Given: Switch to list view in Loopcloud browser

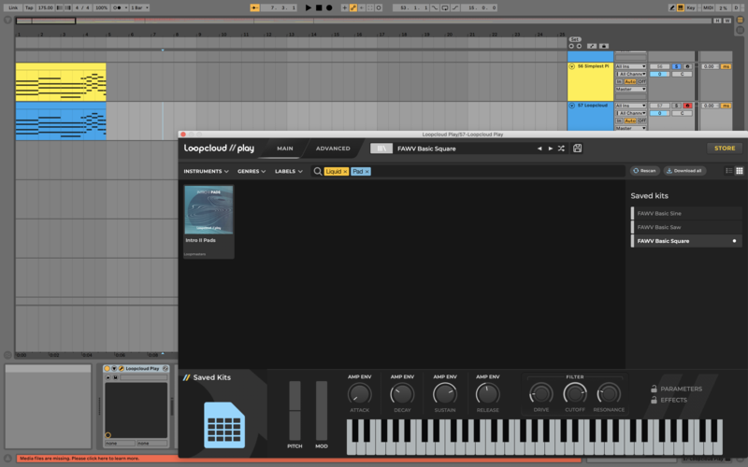Looking at the screenshot, I should point(728,171).
